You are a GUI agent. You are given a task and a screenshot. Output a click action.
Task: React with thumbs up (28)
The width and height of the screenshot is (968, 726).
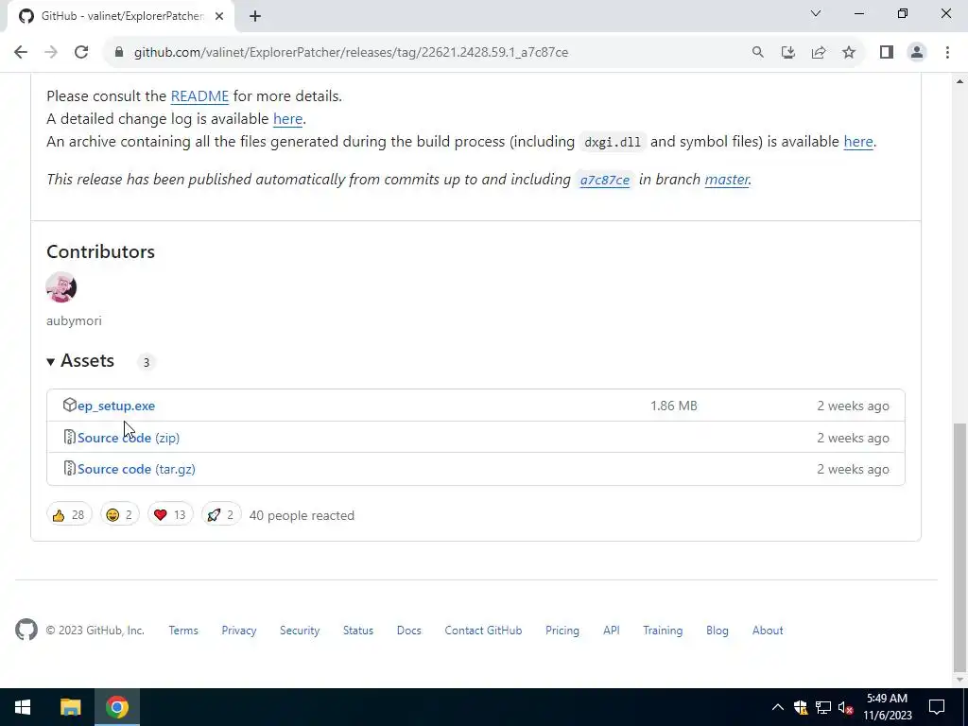[x=69, y=515]
